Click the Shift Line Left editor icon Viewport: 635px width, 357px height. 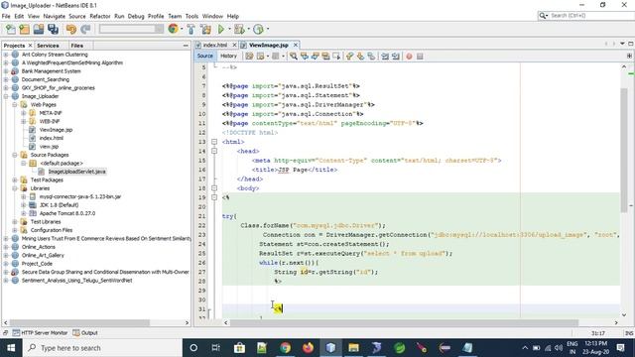(x=385, y=57)
